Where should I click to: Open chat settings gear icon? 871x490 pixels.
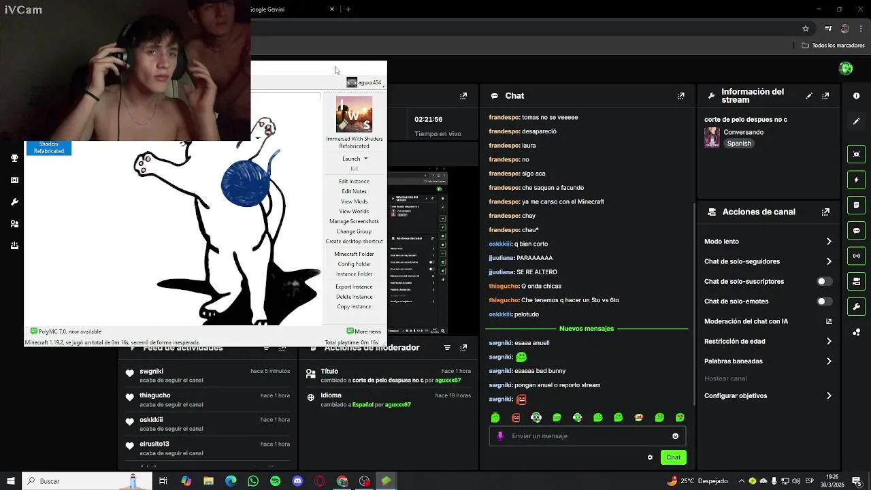coord(650,457)
